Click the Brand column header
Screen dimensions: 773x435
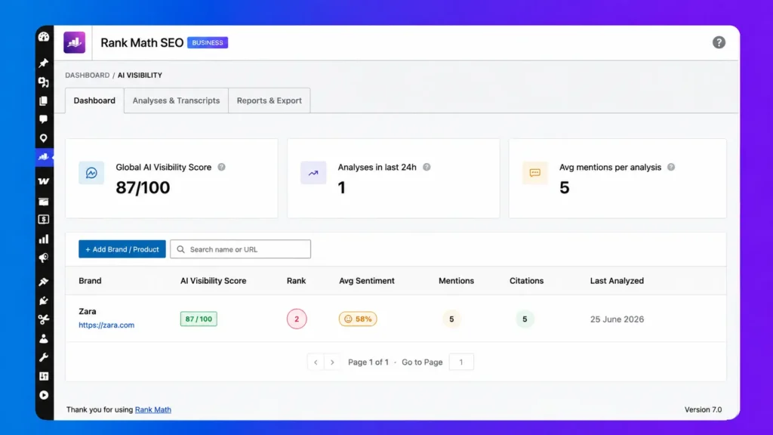(91, 281)
